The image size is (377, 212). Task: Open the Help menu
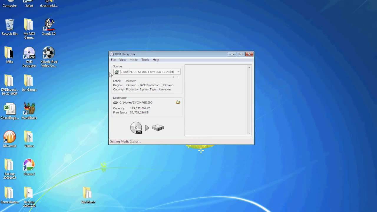pos(156,60)
